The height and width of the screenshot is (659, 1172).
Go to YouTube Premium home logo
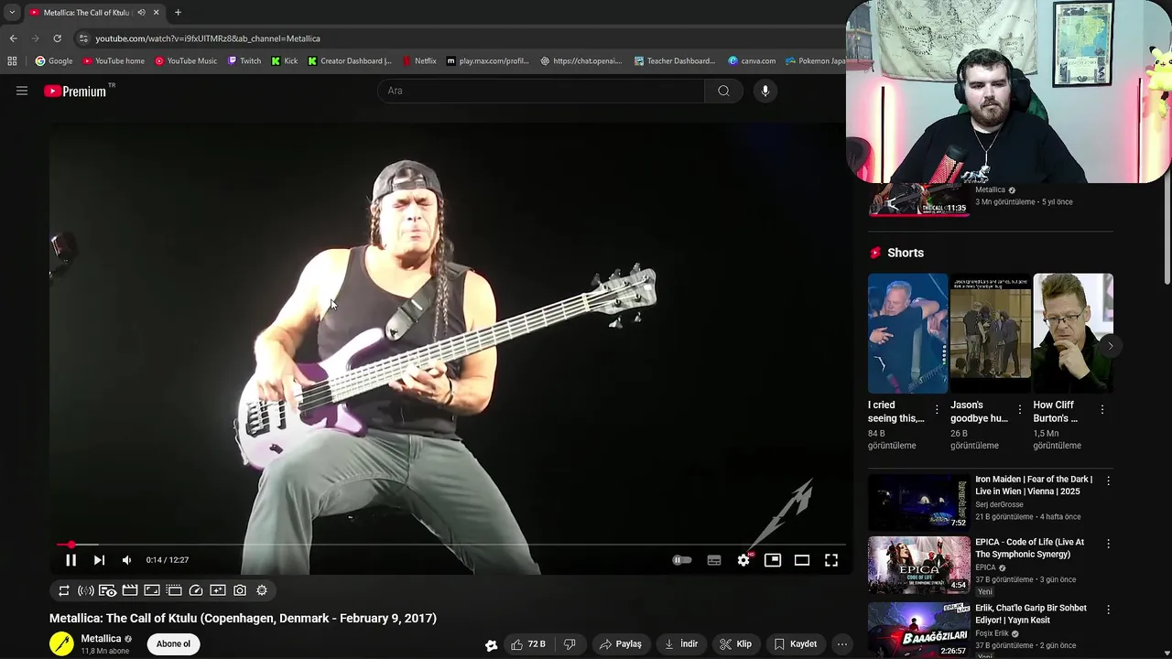coord(75,92)
